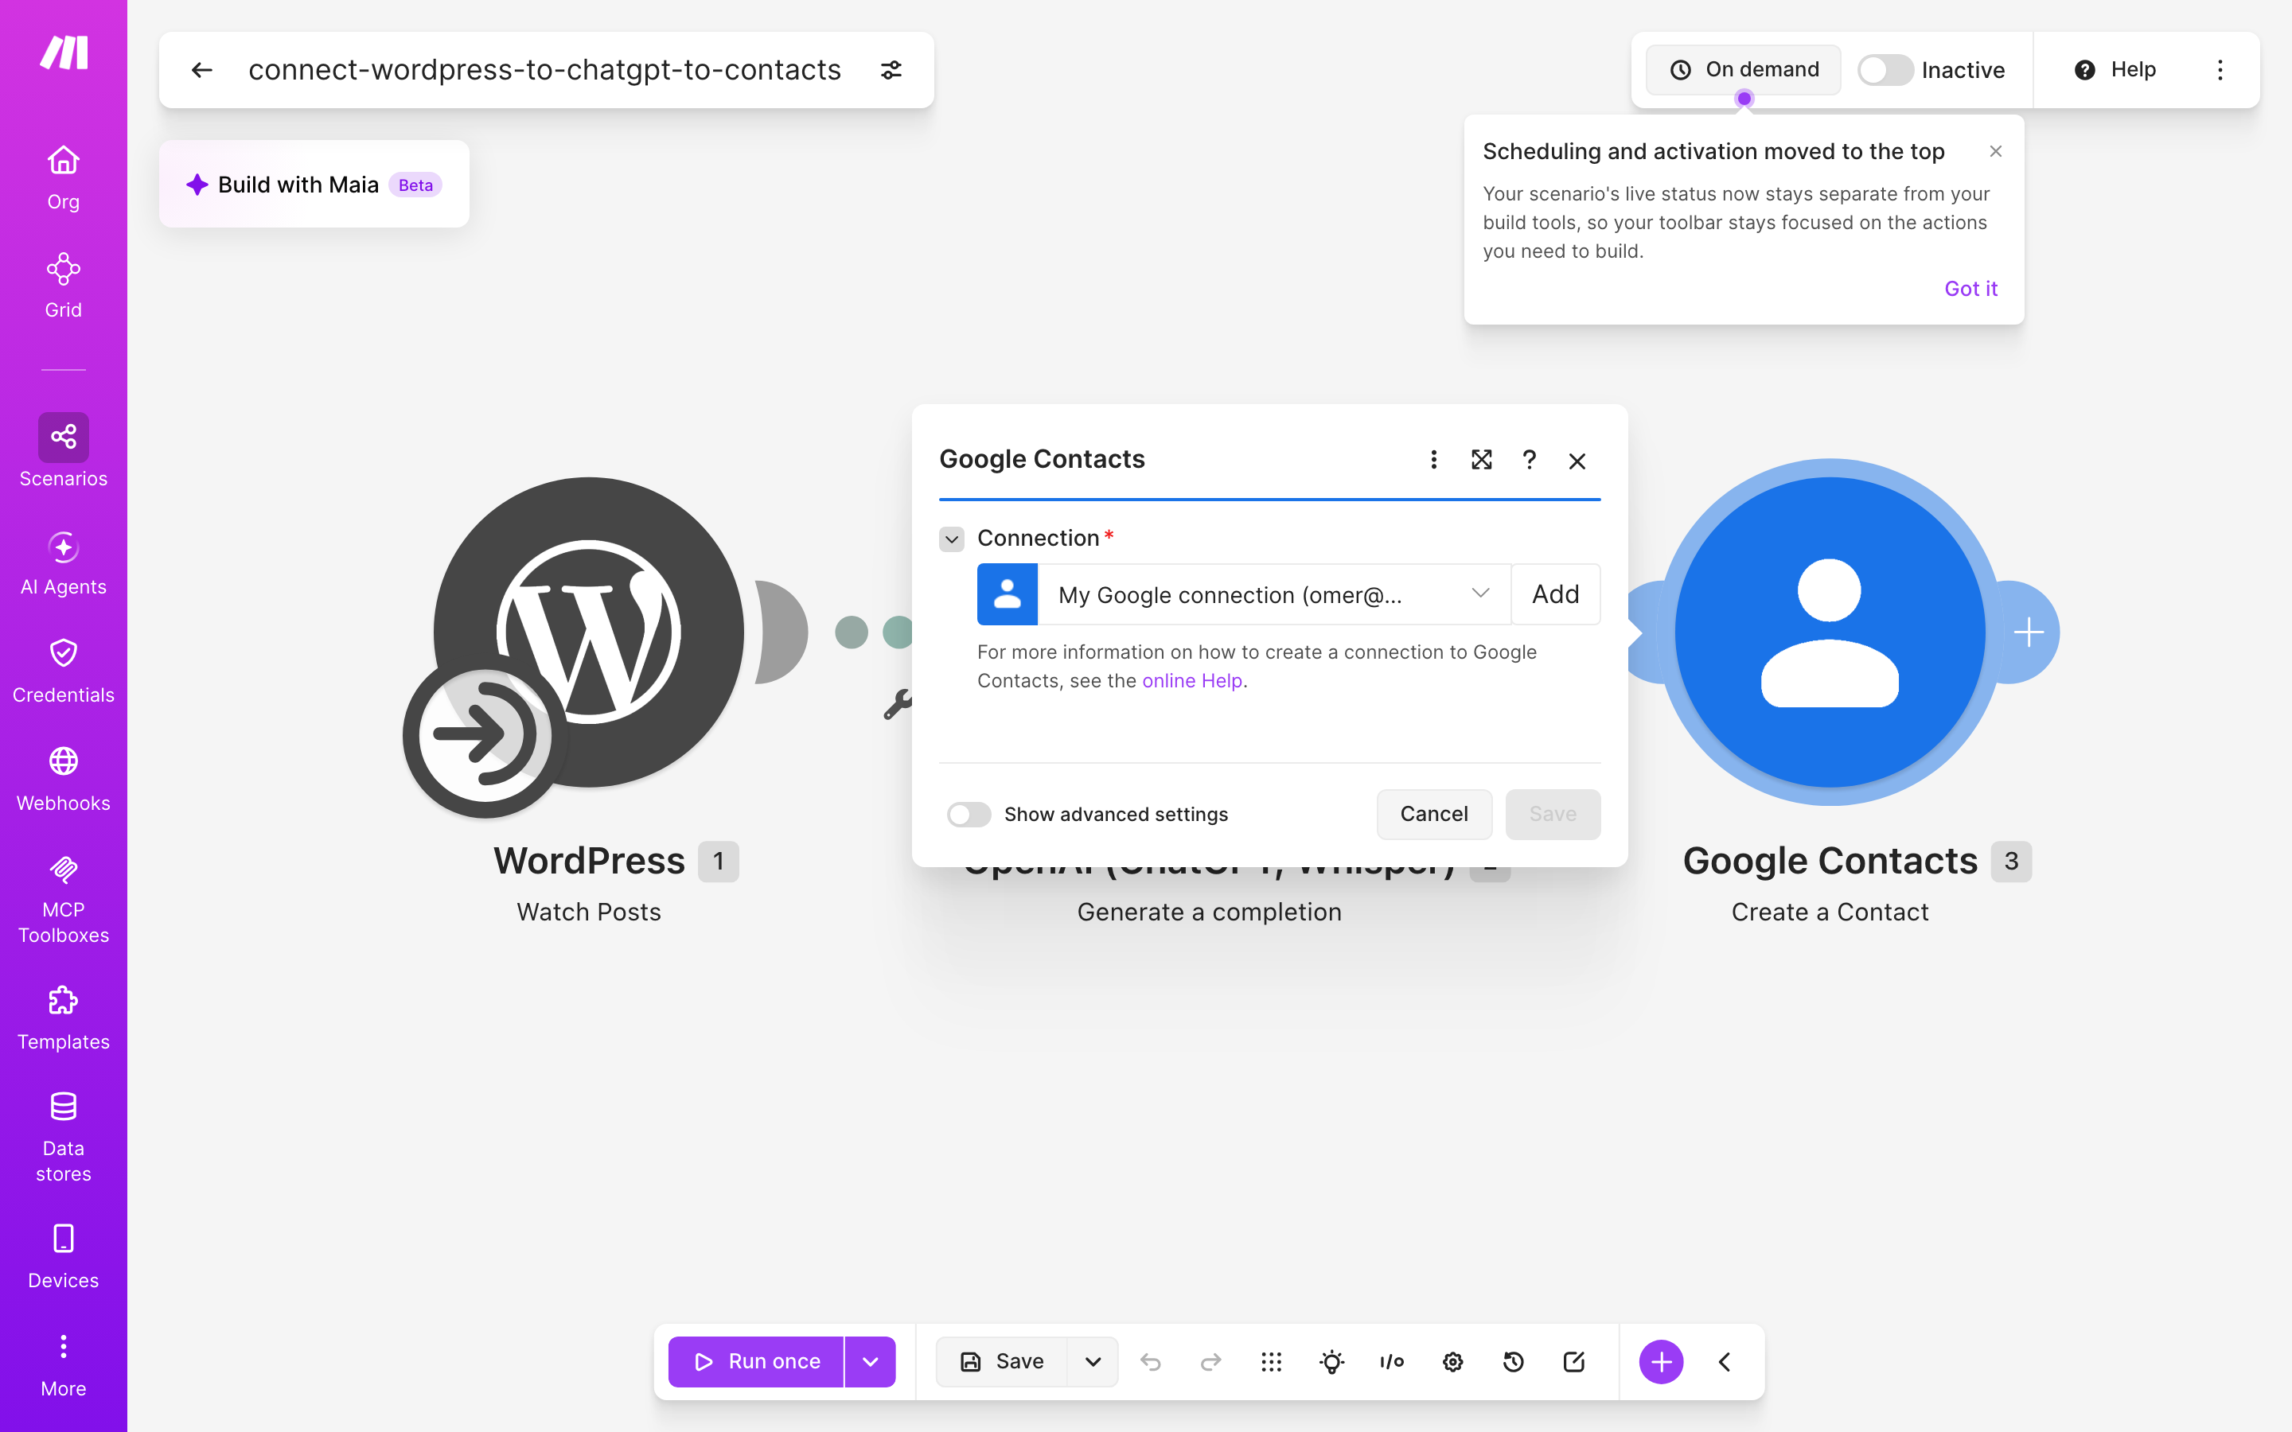This screenshot has width=2292, height=1432.
Task: Open Google Contacts dialog three-dot menu
Action: pos(1434,459)
